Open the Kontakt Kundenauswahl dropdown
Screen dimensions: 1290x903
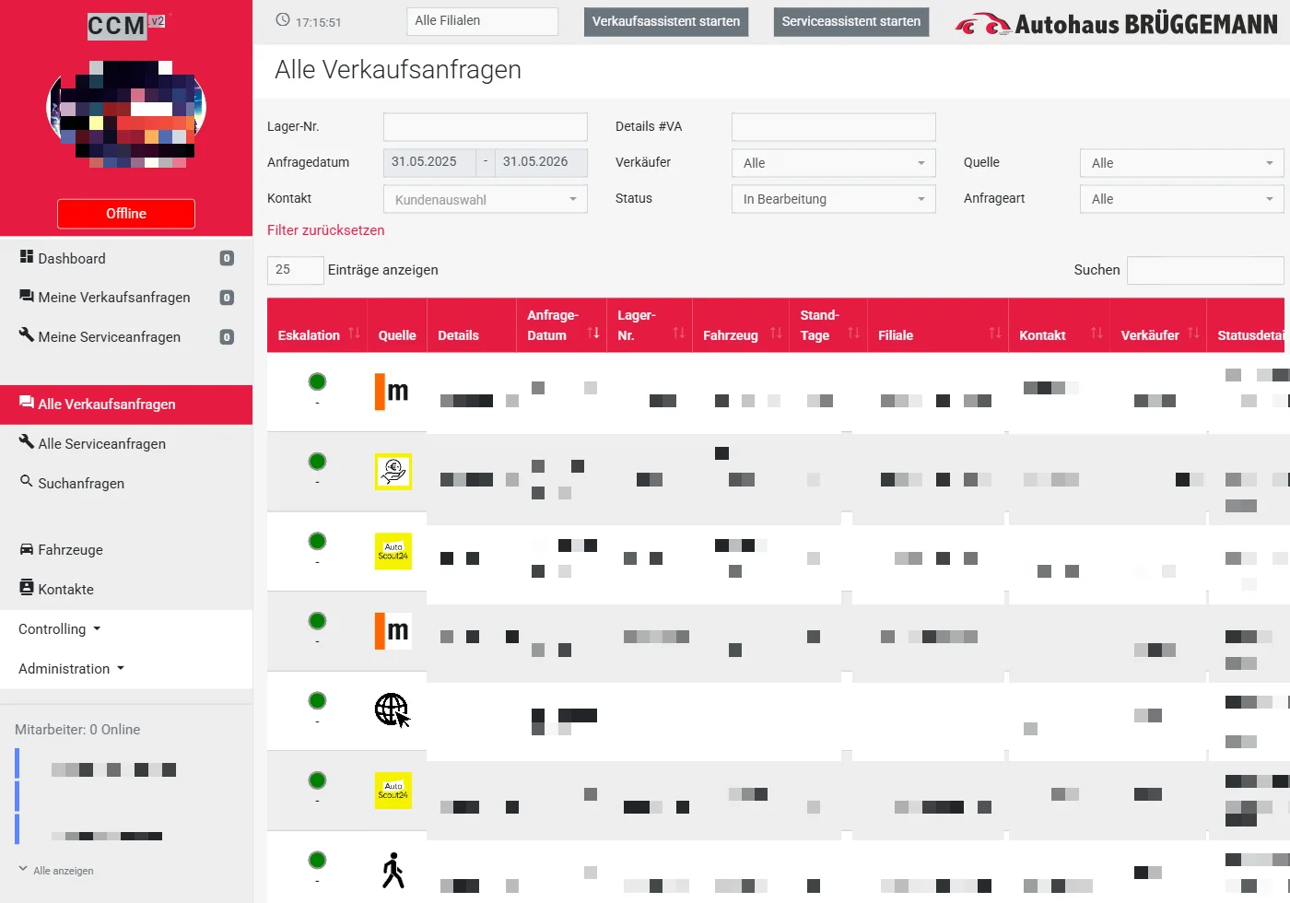tap(486, 199)
